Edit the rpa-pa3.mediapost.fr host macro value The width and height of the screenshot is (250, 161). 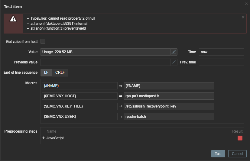tap(169, 96)
